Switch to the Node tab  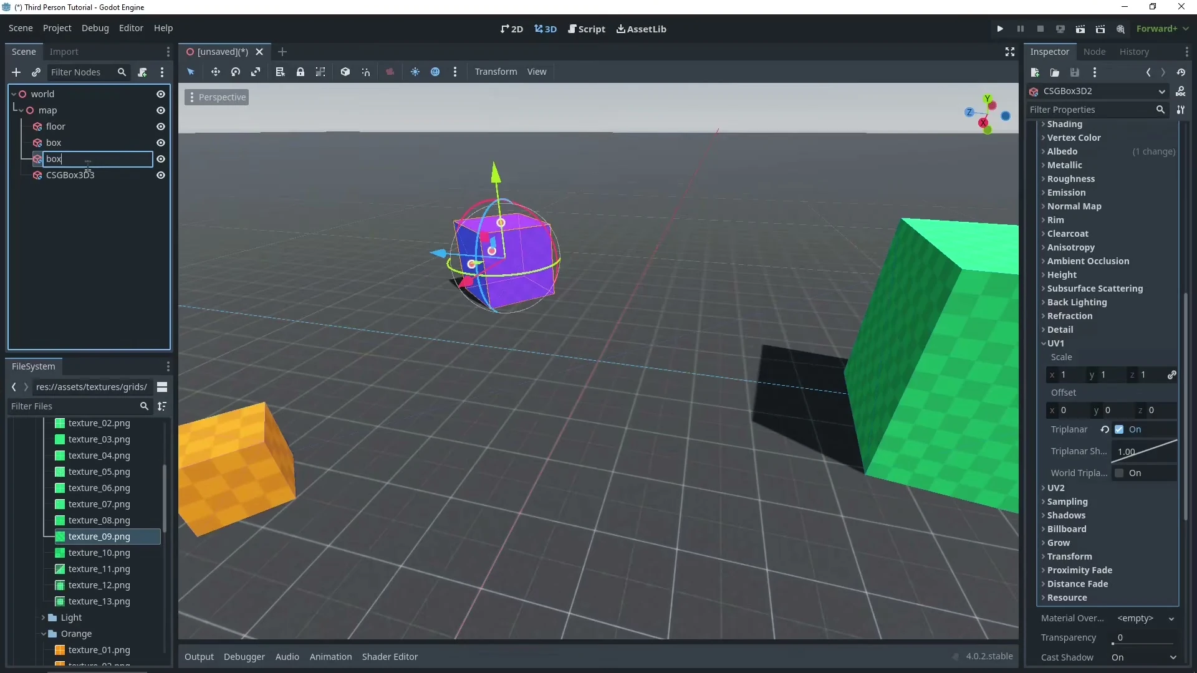click(1094, 52)
